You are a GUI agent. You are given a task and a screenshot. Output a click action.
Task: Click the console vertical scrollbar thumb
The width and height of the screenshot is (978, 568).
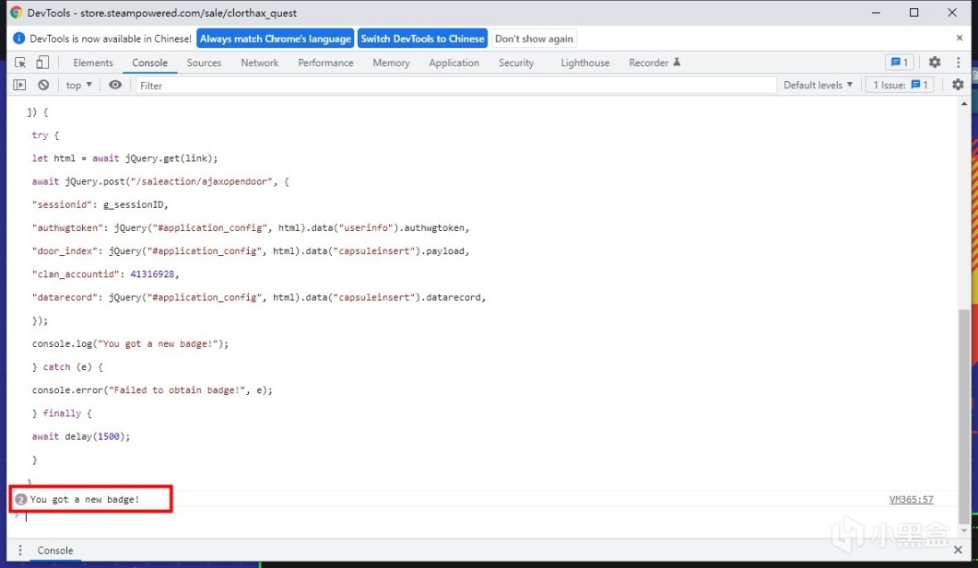pos(964,417)
